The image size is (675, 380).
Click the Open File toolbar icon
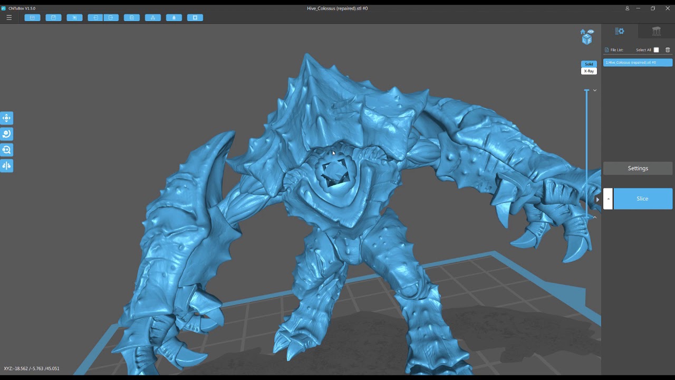[32, 17]
